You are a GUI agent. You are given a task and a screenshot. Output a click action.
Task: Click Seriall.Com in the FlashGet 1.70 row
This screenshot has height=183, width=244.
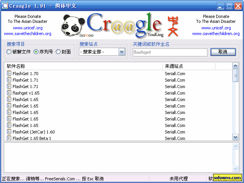pos(175,74)
